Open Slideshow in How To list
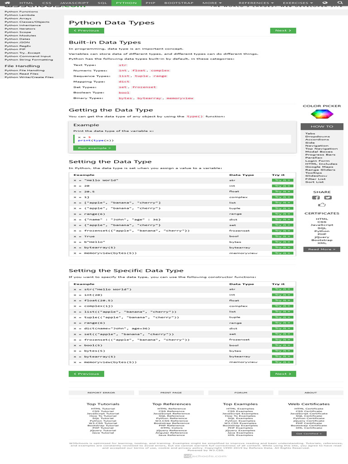348x464 pixels. 316,176
